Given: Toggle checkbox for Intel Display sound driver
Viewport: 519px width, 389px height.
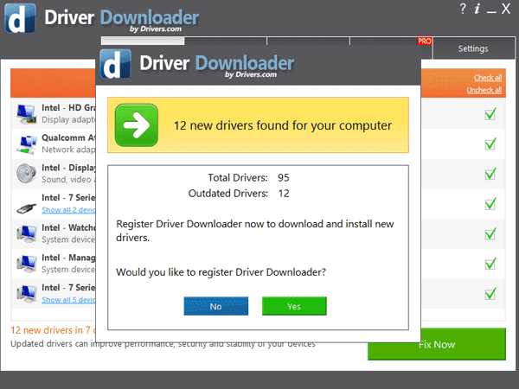Looking at the screenshot, I should click(490, 174).
